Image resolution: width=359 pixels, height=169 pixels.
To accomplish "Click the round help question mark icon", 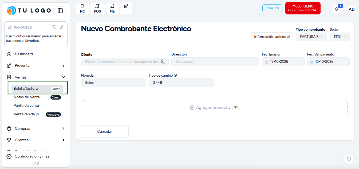I will (x=349, y=159).
